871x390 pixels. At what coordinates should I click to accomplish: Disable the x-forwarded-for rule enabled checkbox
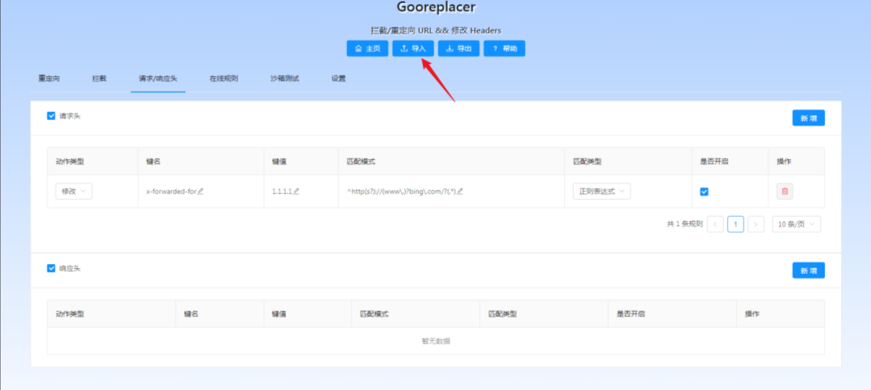point(704,192)
